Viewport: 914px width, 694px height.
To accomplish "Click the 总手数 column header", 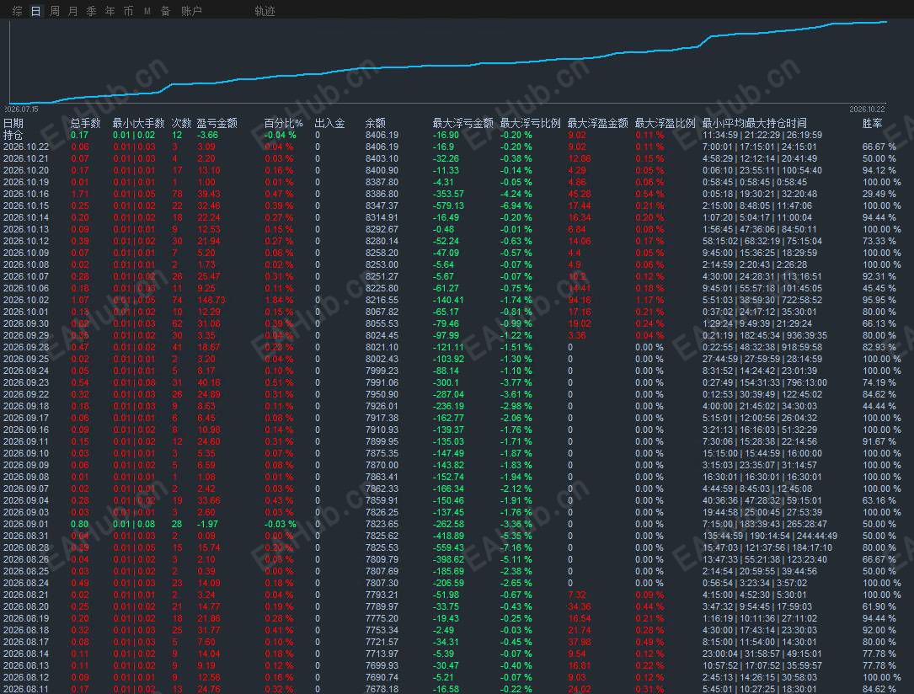I will (x=86, y=123).
